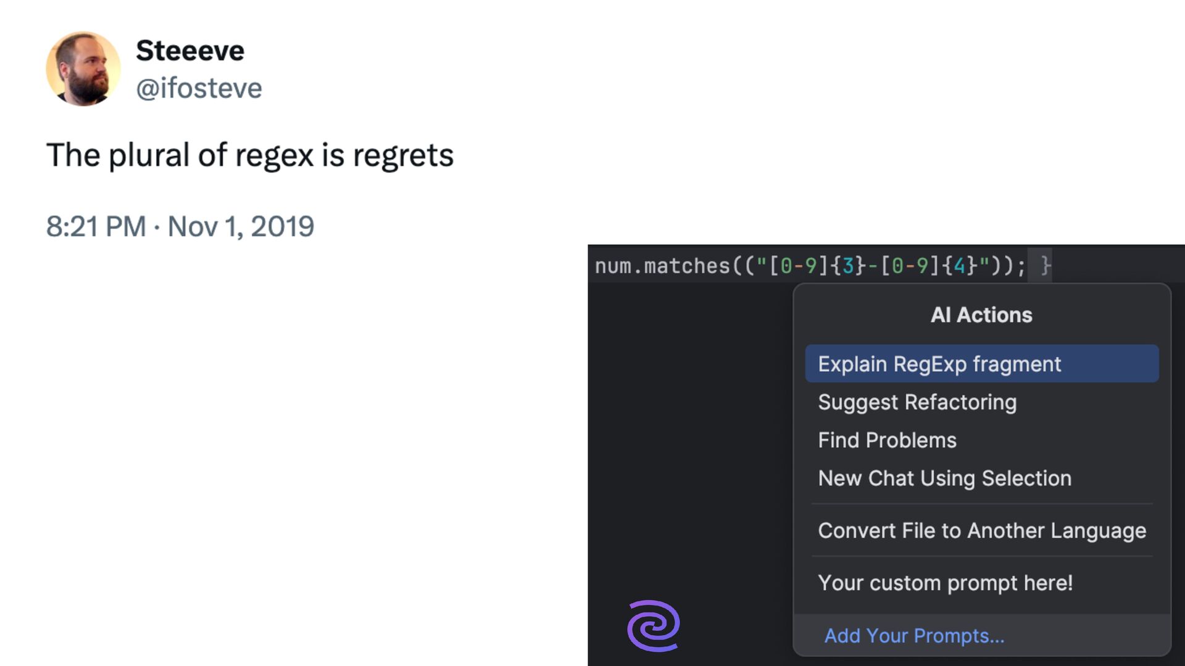Screen dimensions: 1185x666
Task: Click the 8:21 PM tweet time
Action: pyautogui.click(x=96, y=226)
